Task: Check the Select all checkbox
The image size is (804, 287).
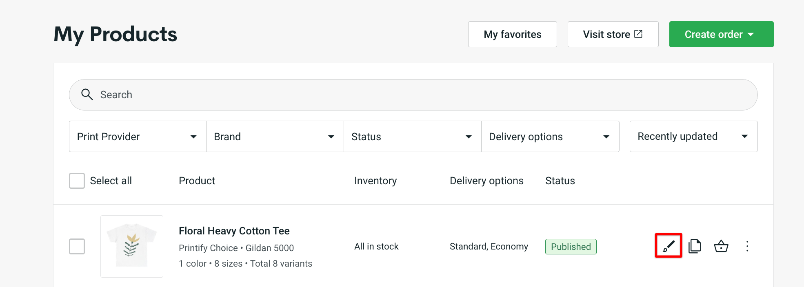Action: point(77,181)
